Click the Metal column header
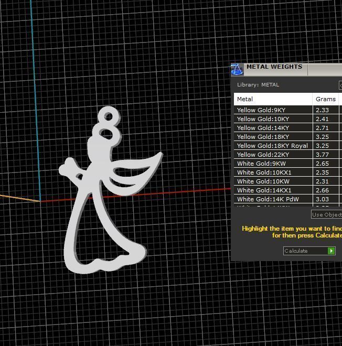This screenshot has width=342, height=346. click(273, 99)
